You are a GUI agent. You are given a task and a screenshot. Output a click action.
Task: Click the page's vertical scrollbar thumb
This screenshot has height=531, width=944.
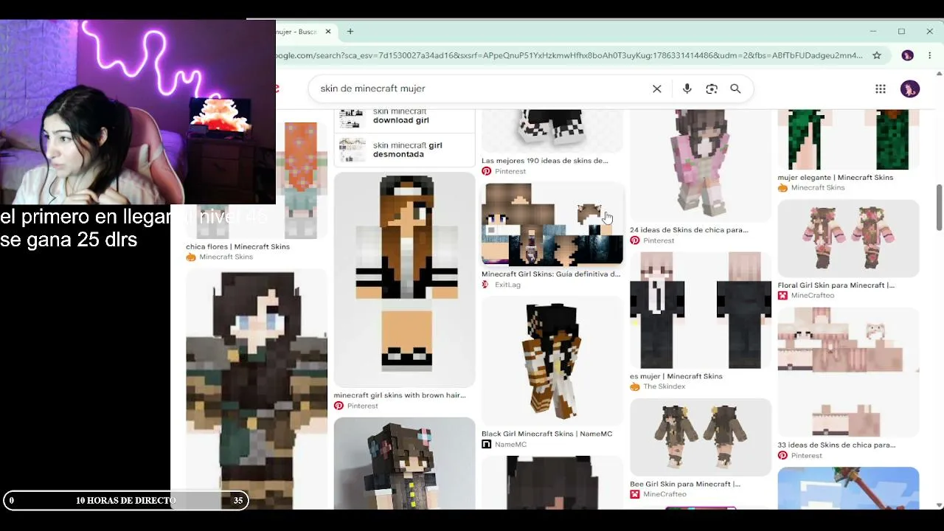939,207
